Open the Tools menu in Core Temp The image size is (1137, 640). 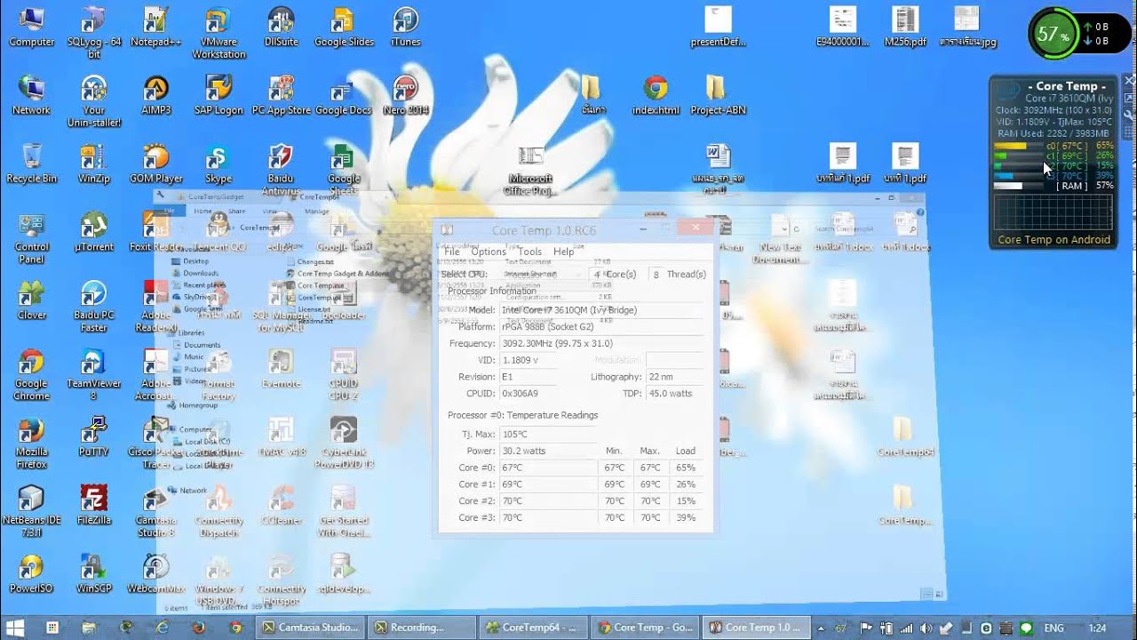click(x=529, y=252)
